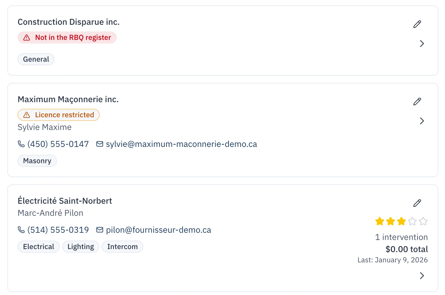Click warning icon in Licence restricted badge
445x295 pixels.
(27, 115)
